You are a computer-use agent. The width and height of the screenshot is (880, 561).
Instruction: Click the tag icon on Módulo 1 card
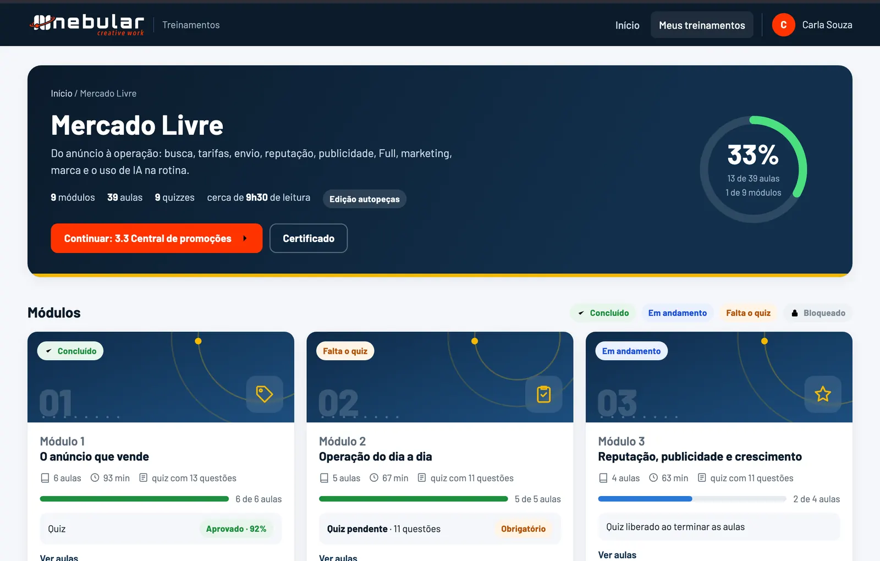(x=265, y=394)
